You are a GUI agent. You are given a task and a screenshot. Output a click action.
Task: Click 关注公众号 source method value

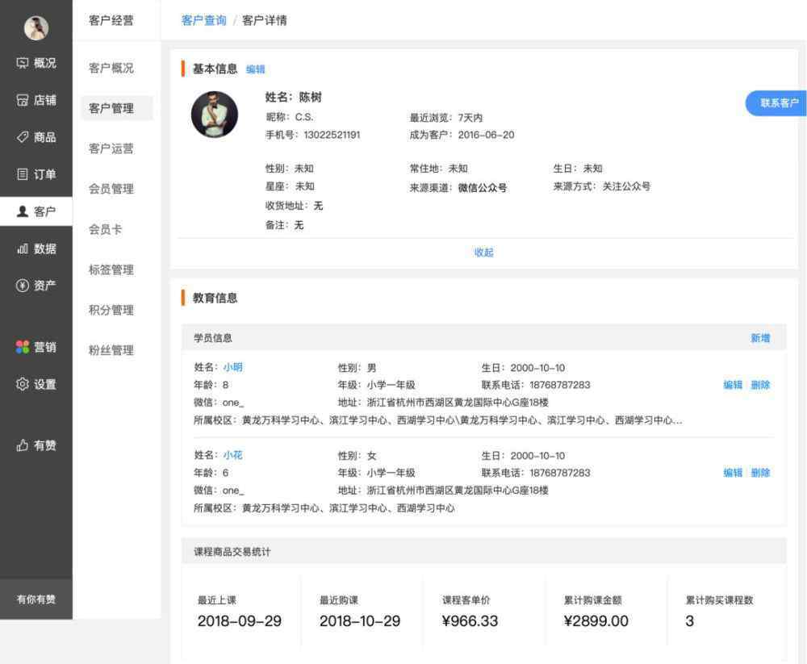point(626,186)
